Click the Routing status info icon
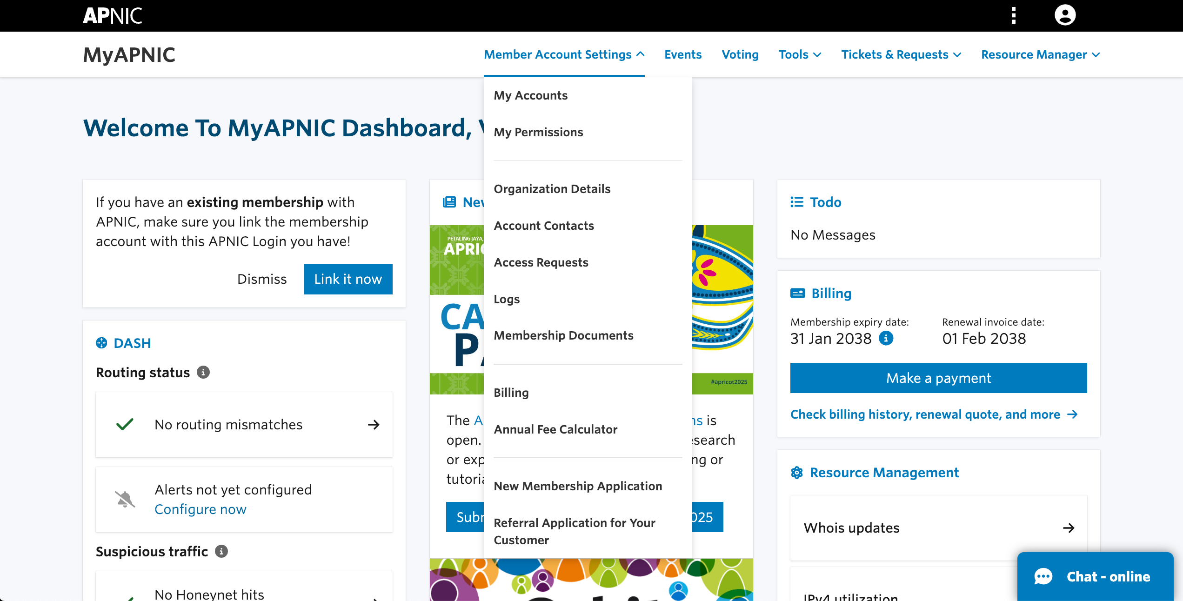The width and height of the screenshot is (1183, 601). (x=203, y=372)
